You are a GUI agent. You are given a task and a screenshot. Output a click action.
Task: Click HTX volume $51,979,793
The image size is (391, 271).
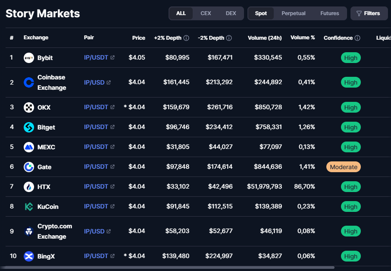click(265, 186)
